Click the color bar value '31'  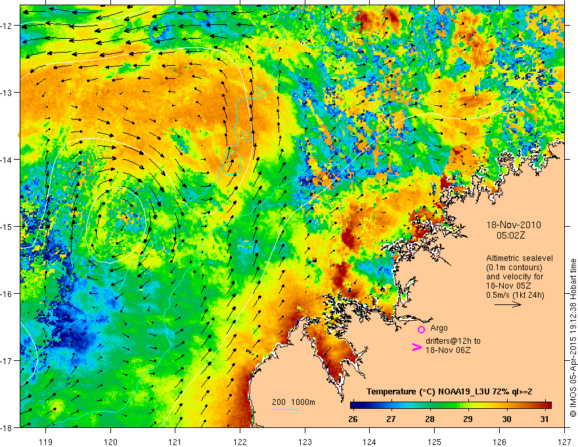[x=545, y=419]
